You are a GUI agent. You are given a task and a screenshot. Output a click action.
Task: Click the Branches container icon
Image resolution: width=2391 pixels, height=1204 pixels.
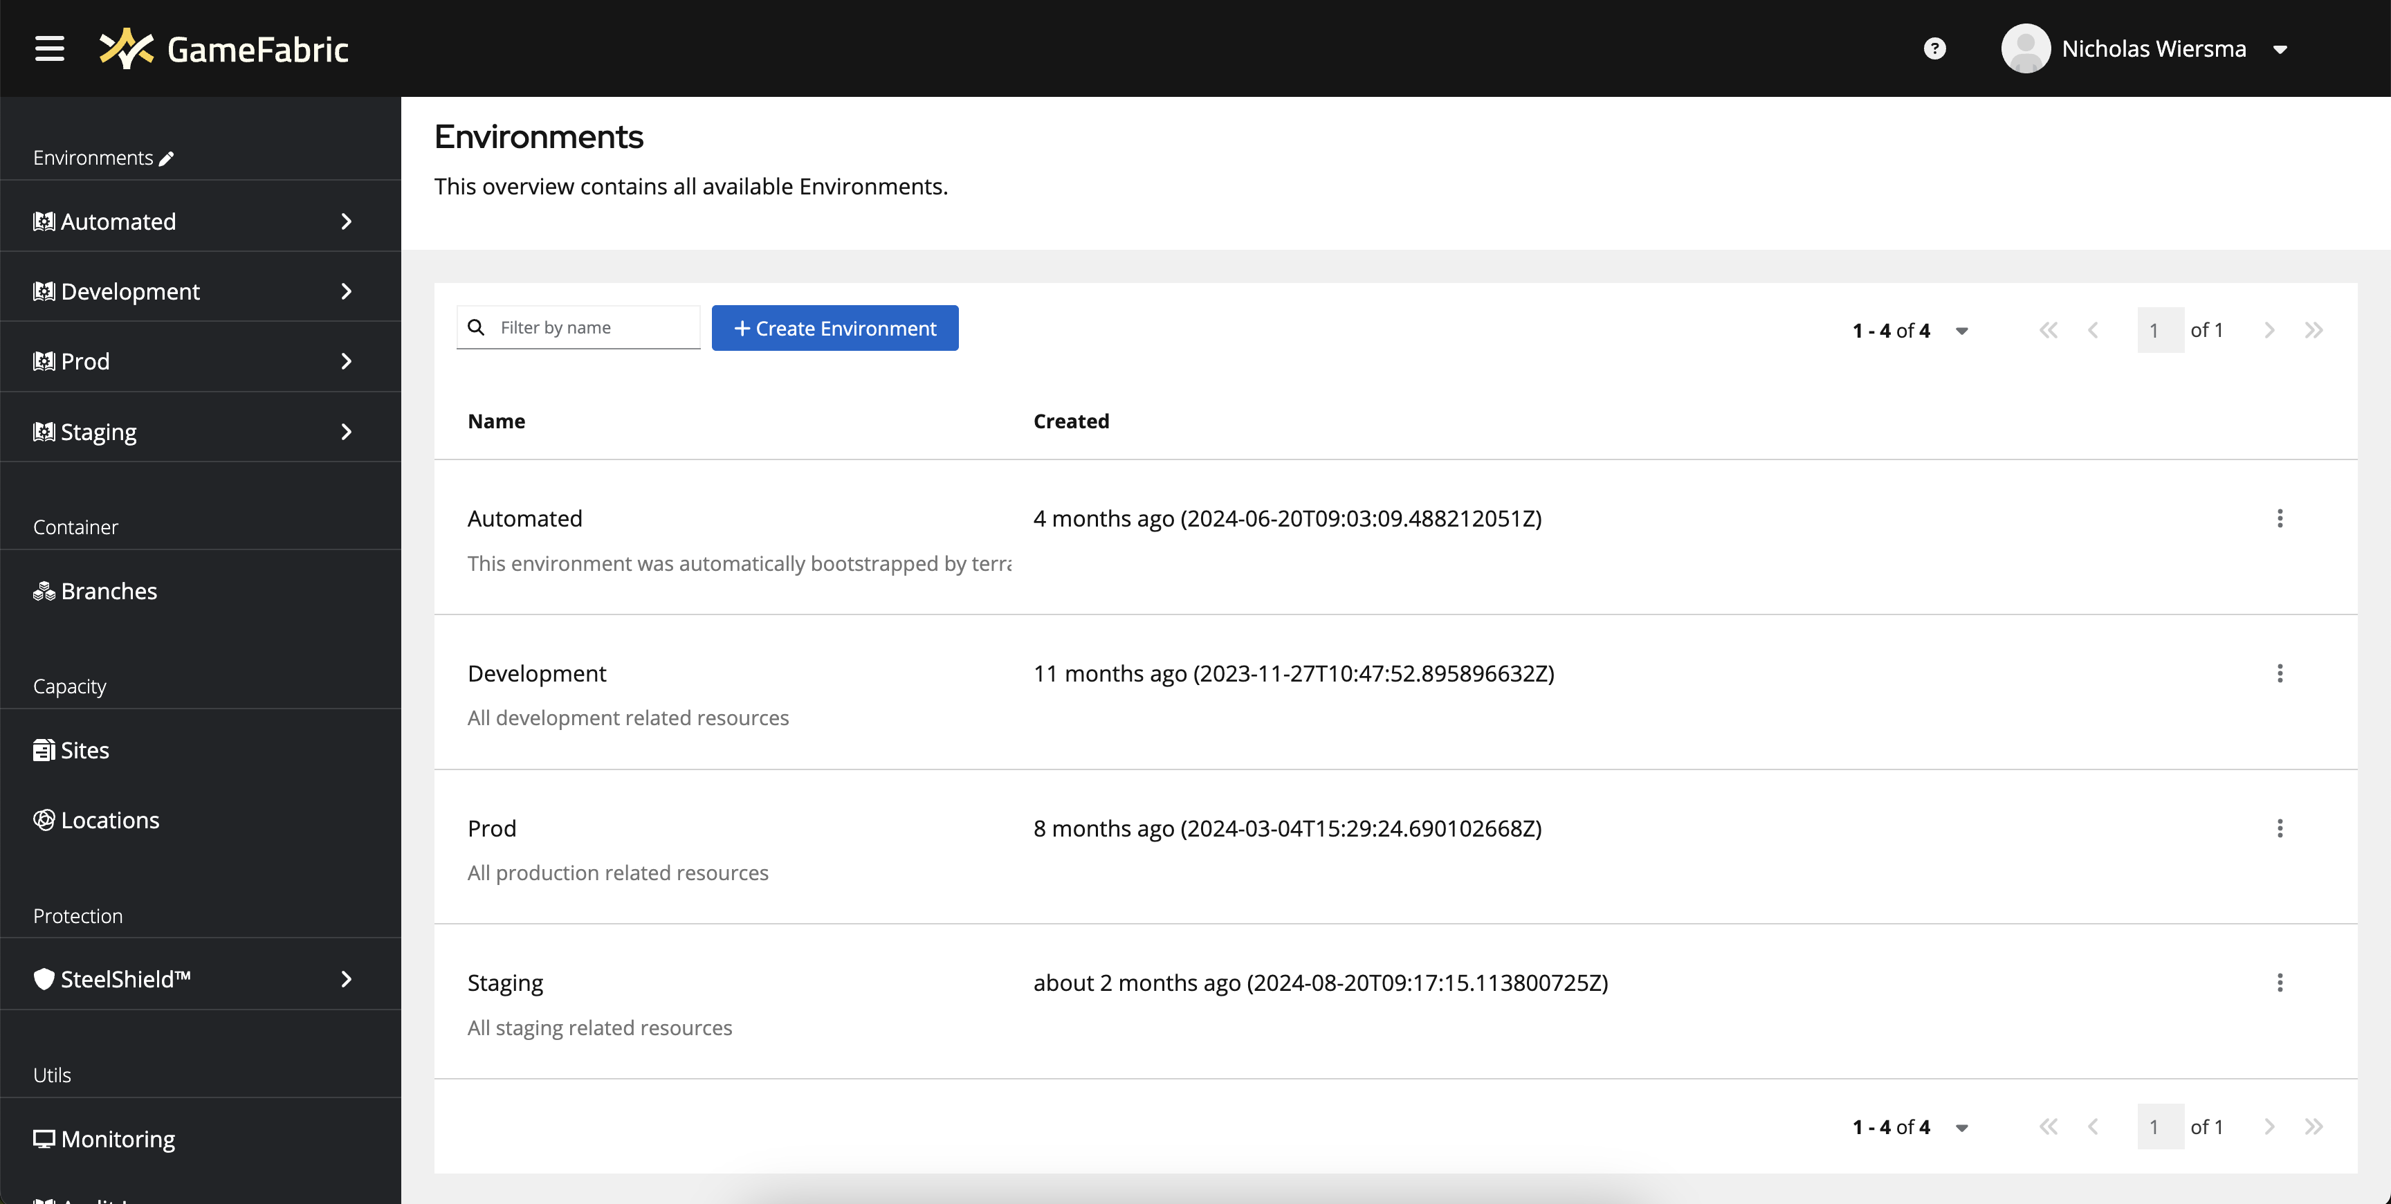pos(43,590)
